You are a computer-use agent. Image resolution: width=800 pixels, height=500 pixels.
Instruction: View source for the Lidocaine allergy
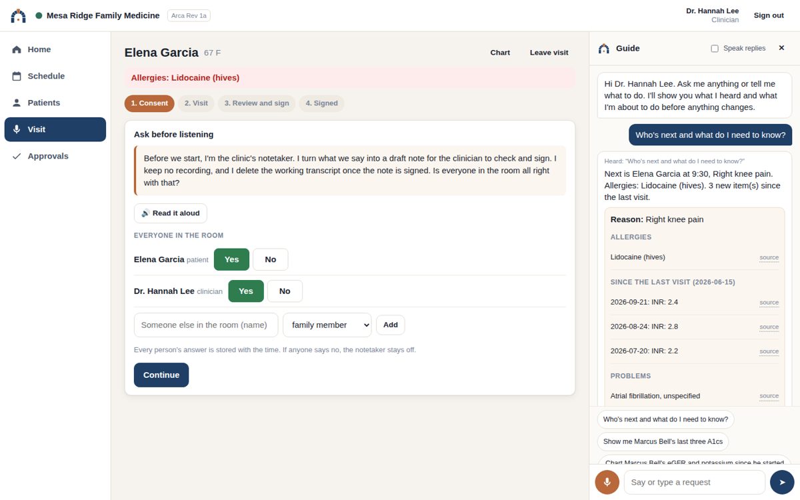coord(769,257)
